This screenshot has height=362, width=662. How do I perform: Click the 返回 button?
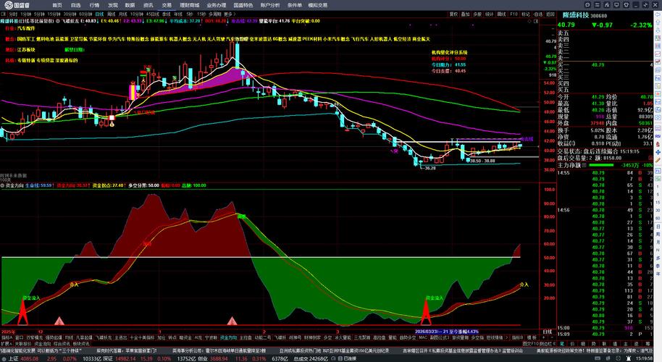550,14
